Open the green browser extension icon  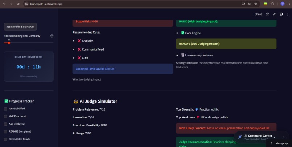tap(265, 4)
